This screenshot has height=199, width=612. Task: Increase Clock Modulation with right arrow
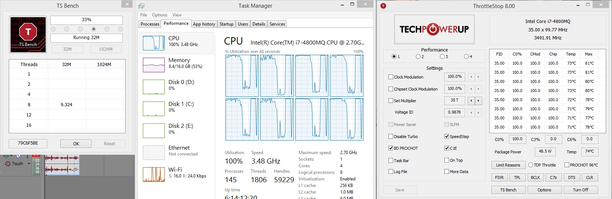[x=478, y=77]
